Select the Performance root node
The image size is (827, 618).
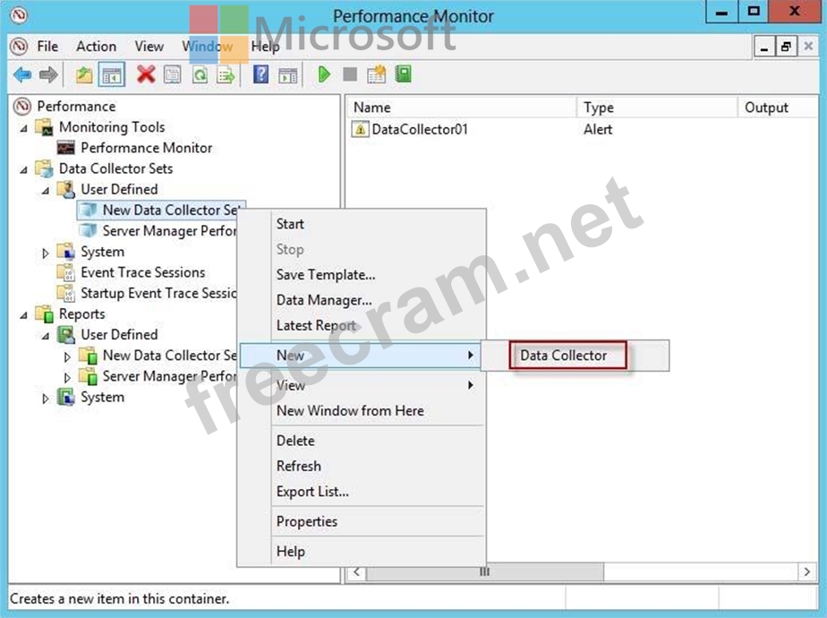(76, 107)
